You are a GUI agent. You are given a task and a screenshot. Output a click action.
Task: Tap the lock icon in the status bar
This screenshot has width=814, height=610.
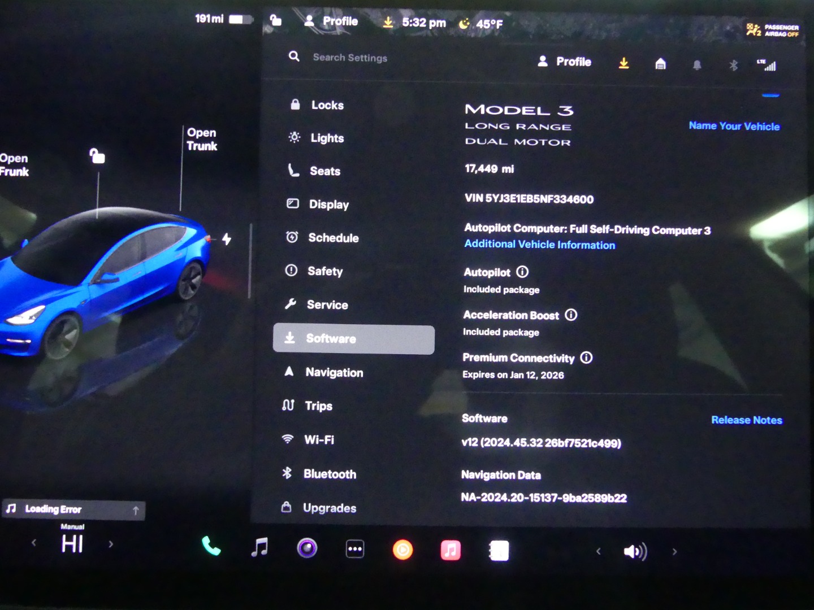click(276, 21)
